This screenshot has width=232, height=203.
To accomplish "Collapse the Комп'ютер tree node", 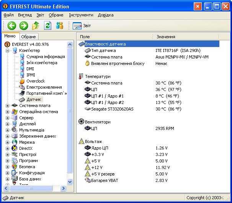I will coord(8,50).
